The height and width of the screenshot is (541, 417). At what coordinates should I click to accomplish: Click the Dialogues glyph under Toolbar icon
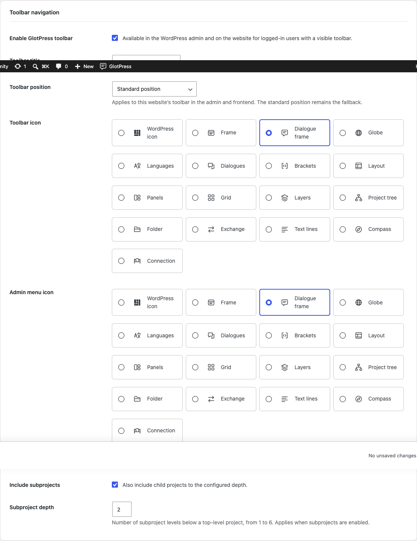coord(211,166)
